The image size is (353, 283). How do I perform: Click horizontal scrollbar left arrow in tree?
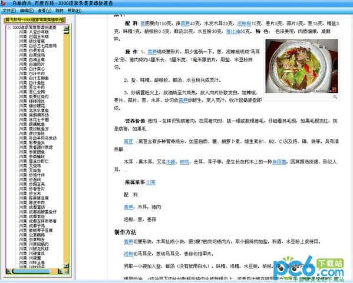(9, 271)
